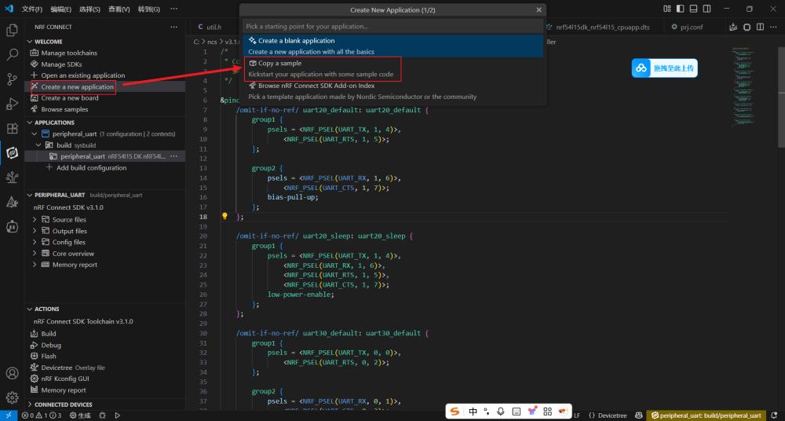Click Add build configuration
The image size is (785, 421).
(x=91, y=168)
